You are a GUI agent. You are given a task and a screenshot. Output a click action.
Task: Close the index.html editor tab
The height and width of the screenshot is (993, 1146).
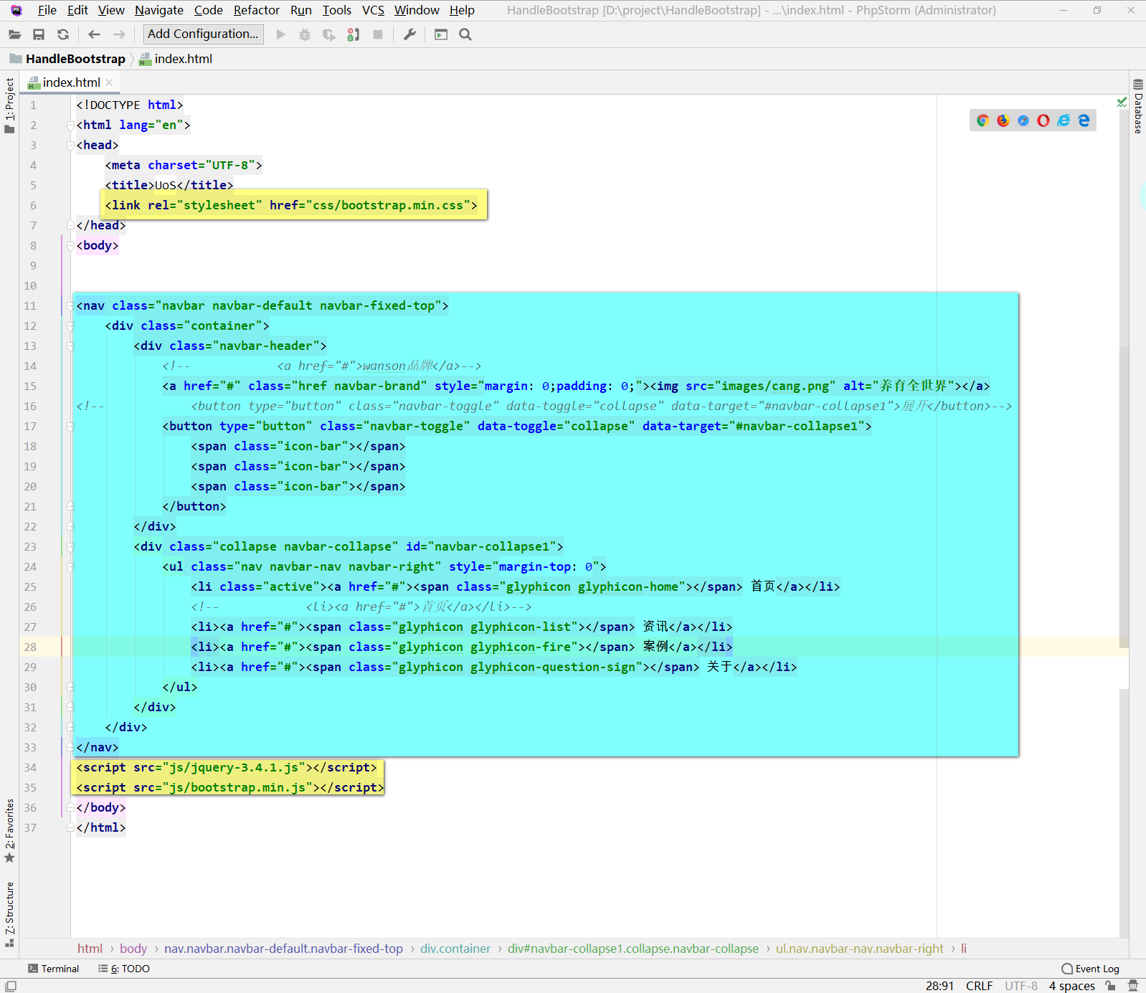[x=109, y=82]
